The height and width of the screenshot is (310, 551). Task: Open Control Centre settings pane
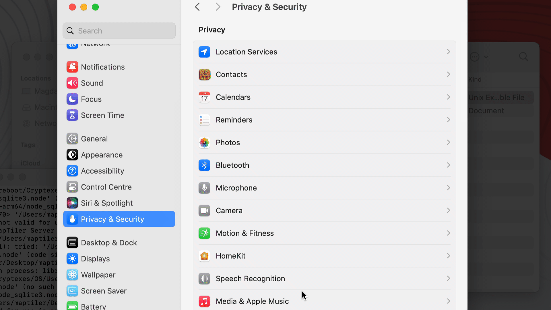[106, 187]
